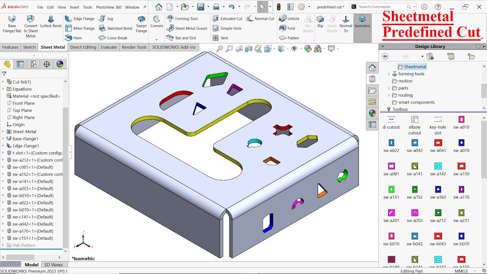This screenshot has height=274, width=487.
Task: Click the MMGS unit system status
Action: click(461, 271)
